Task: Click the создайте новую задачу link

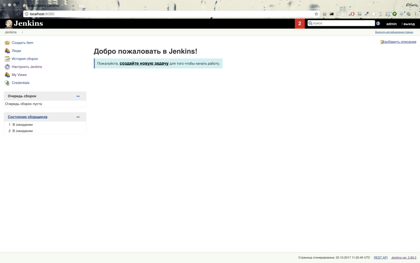Action: click(x=144, y=63)
